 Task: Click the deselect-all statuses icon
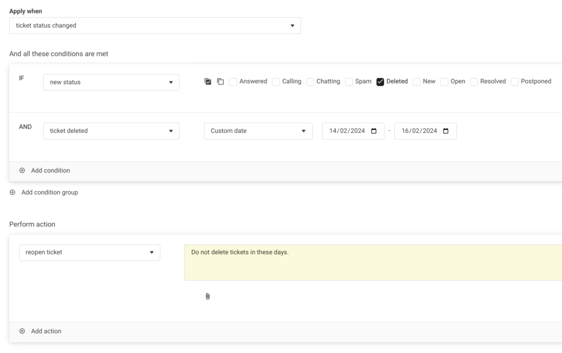[x=220, y=82]
